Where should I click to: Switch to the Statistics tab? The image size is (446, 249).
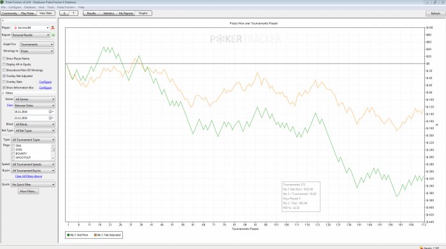pyautogui.click(x=109, y=13)
